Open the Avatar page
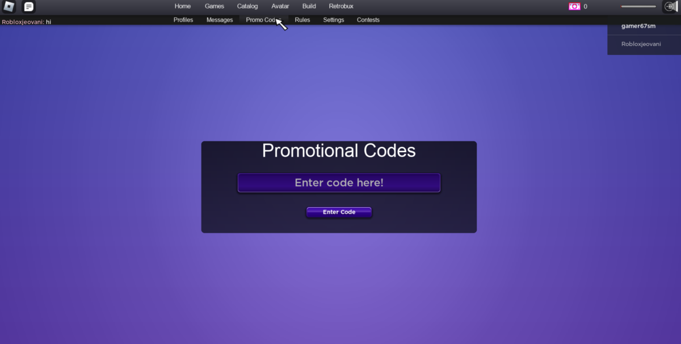The width and height of the screenshot is (681, 344). point(280,6)
